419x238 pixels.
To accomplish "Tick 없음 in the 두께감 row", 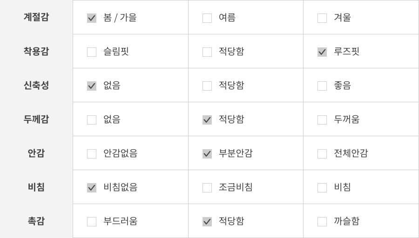I will tap(92, 120).
